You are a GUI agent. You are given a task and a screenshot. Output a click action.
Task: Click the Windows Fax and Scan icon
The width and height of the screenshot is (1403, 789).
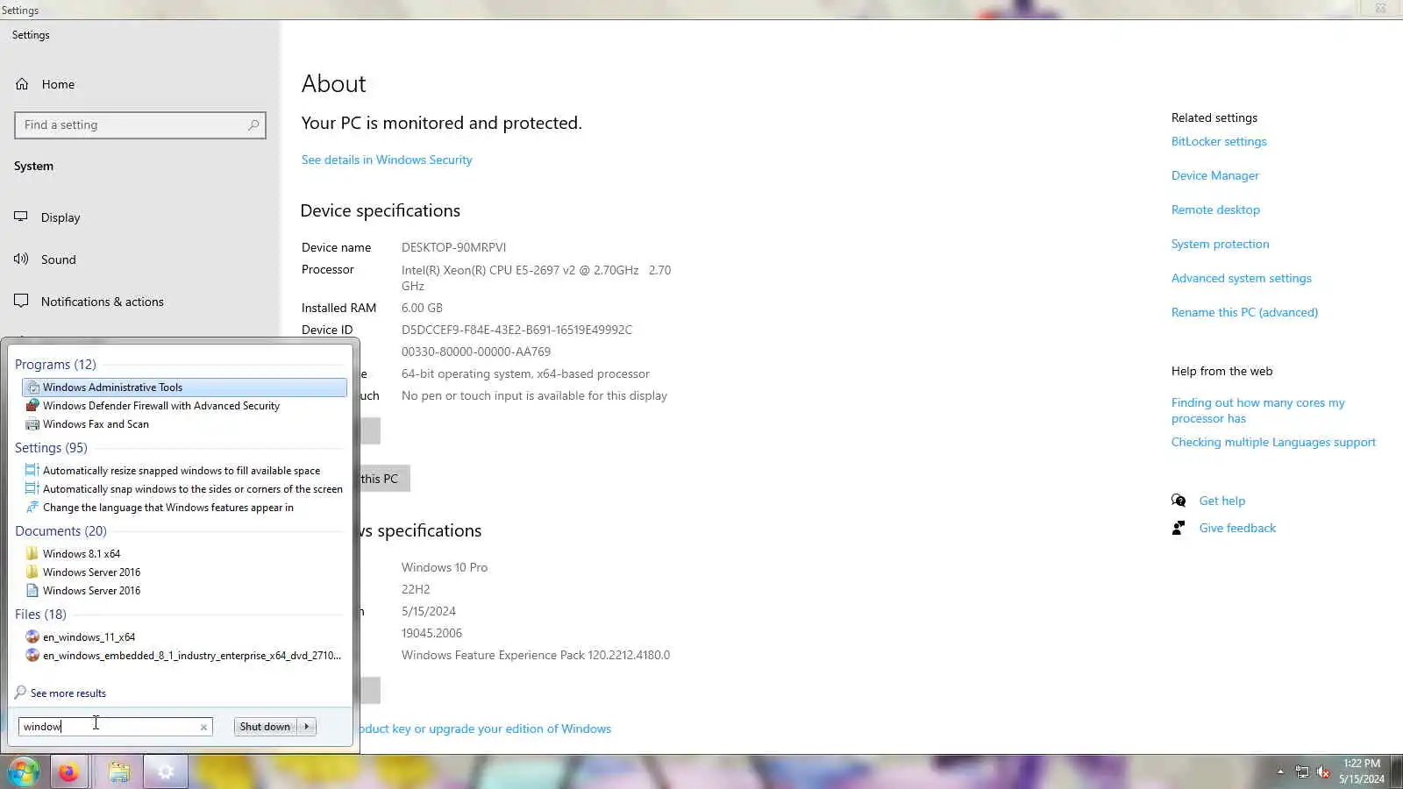point(32,424)
